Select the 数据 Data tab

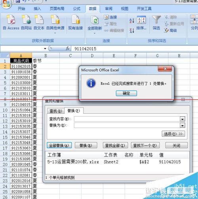(93, 9)
